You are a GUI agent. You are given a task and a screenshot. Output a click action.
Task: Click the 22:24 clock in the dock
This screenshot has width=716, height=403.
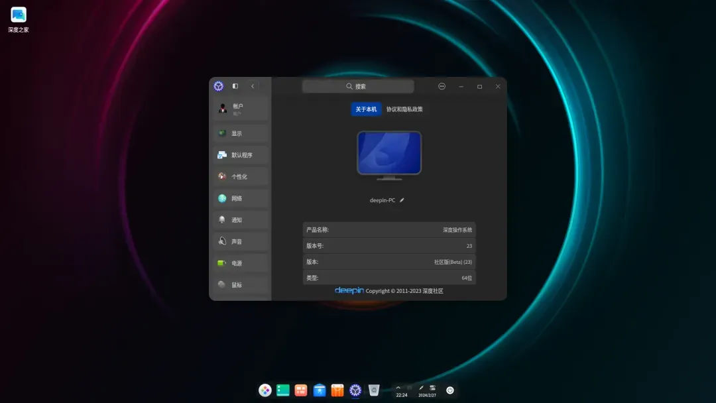tap(401, 395)
